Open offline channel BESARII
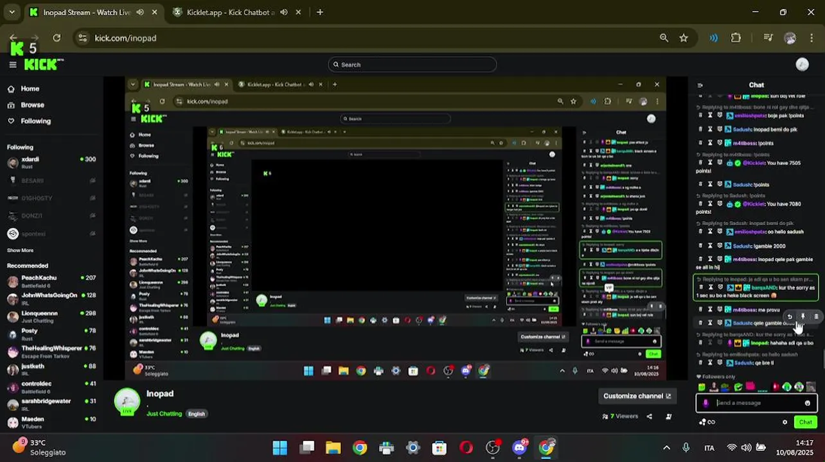The height and width of the screenshot is (462, 825). (51, 180)
